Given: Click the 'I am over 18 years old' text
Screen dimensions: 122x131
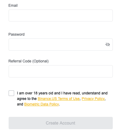Looking at the screenshot, I should 35,93.
